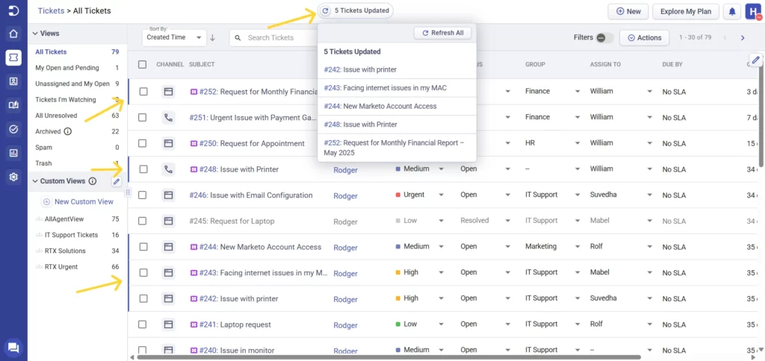Open assignee dropdown for ticket #244 Rolf
The image size is (765, 361).
pyautogui.click(x=649, y=247)
